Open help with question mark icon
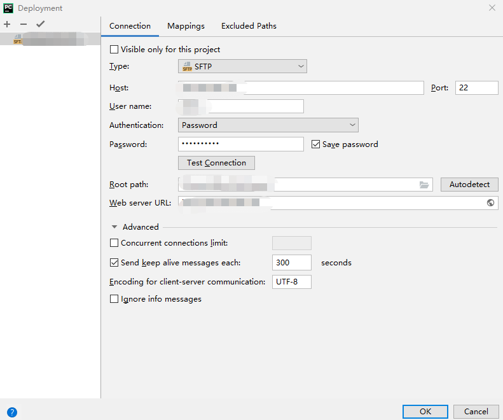The image size is (503, 420). pos(12,412)
